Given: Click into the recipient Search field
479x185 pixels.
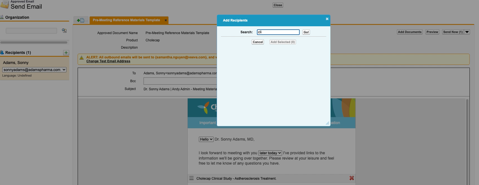Looking at the screenshot, I should point(278,32).
